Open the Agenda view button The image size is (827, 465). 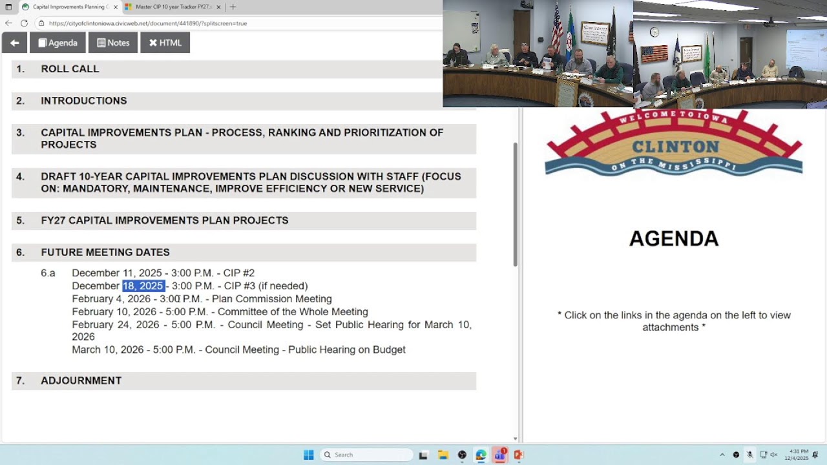click(x=58, y=43)
